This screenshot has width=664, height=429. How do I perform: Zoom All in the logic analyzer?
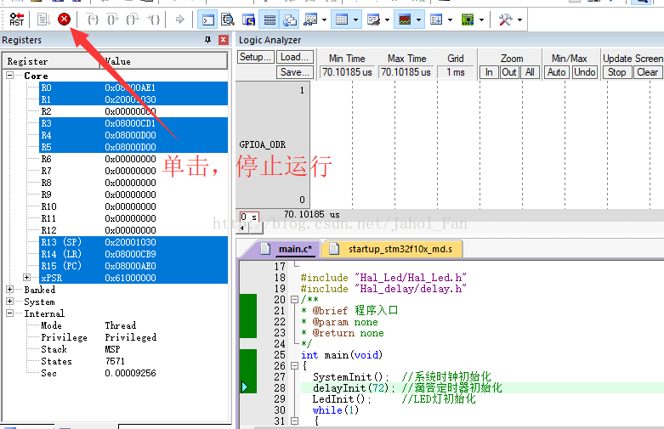coord(530,72)
